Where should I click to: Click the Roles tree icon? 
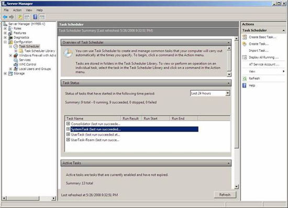tap(10, 28)
